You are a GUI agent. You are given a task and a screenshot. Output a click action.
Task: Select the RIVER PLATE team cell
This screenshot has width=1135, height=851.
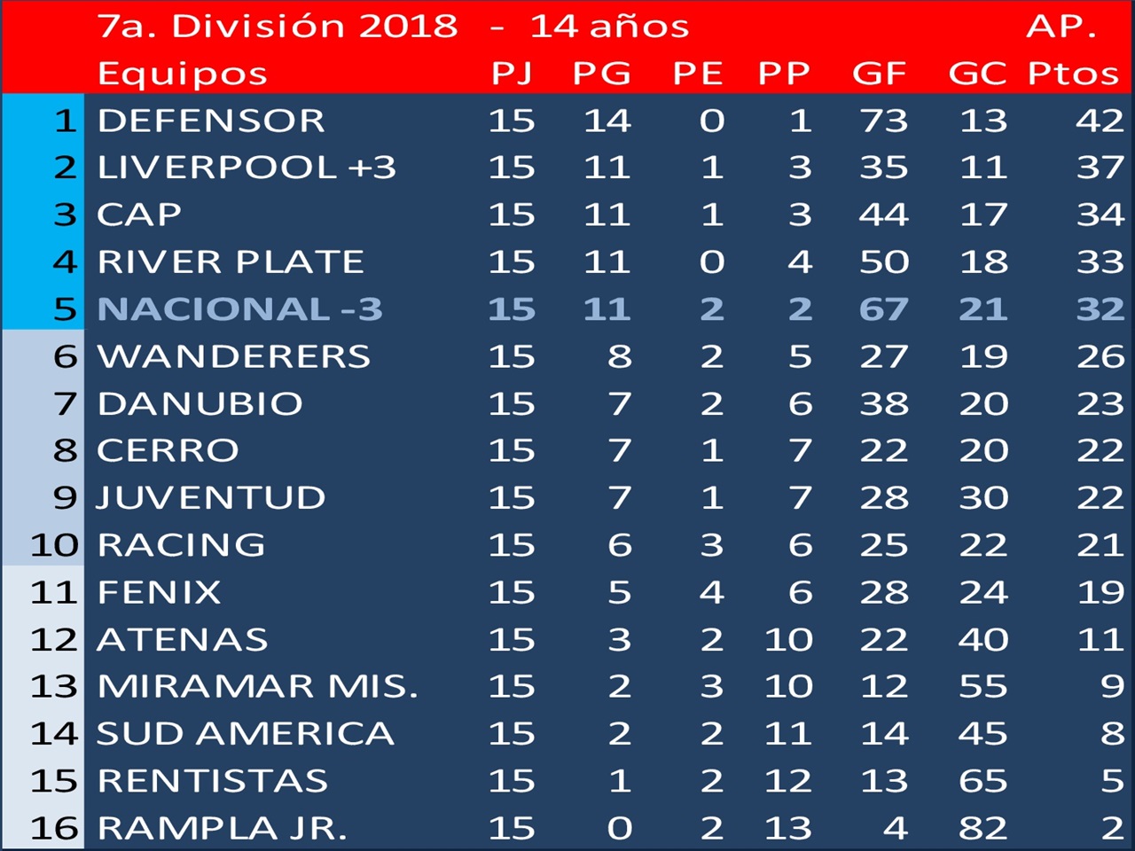(231, 262)
